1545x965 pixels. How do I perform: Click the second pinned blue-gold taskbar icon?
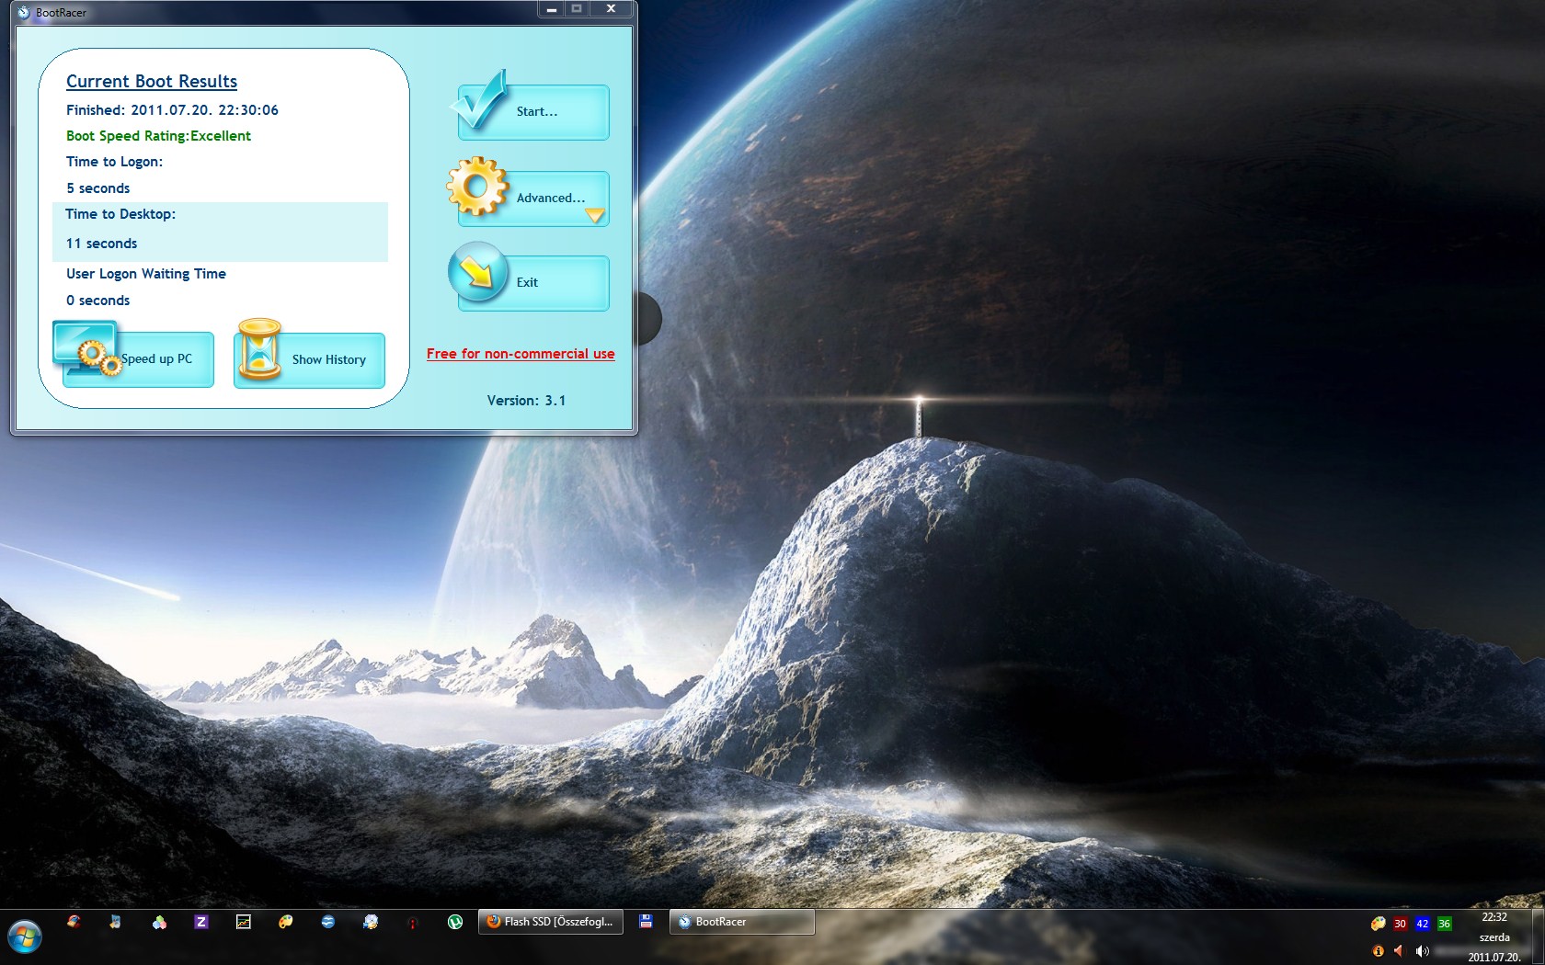pyautogui.click(x=116, y=922)
